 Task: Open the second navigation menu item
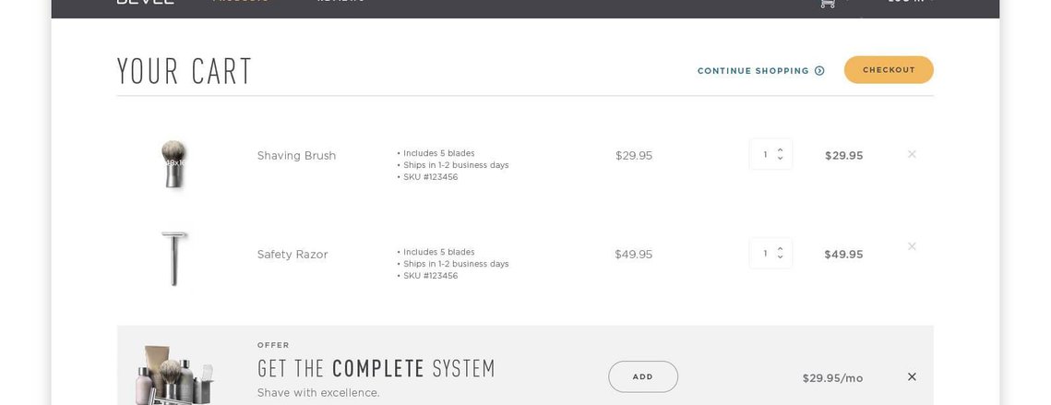[340, 1]
